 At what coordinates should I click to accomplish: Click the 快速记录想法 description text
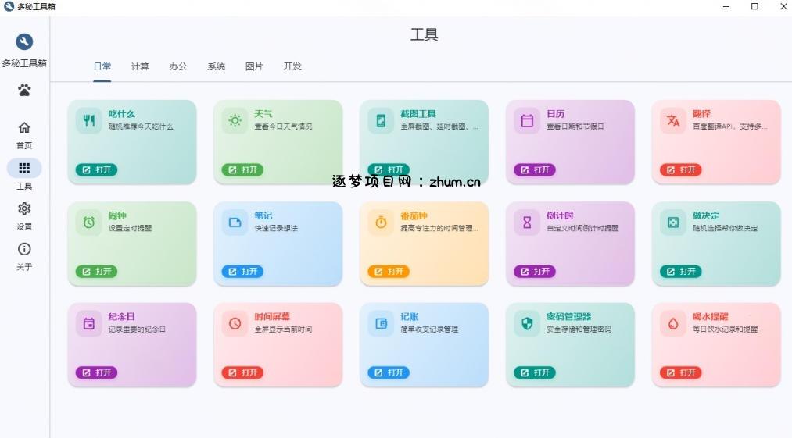point(276,228)
